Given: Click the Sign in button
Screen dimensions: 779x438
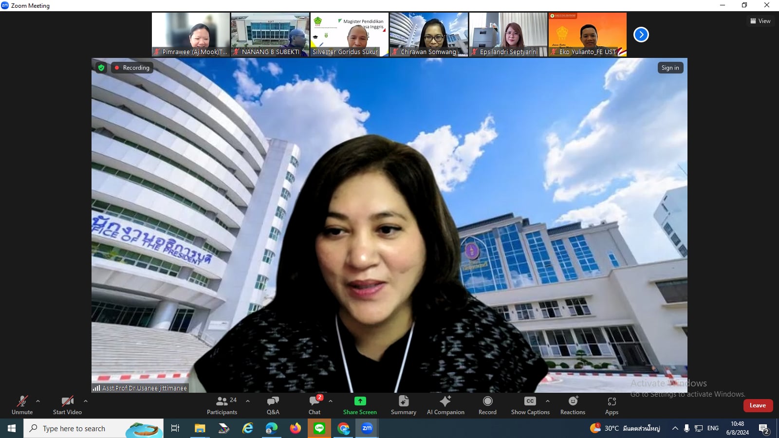Looking at the screenshot, I should [x=670, y=68].
